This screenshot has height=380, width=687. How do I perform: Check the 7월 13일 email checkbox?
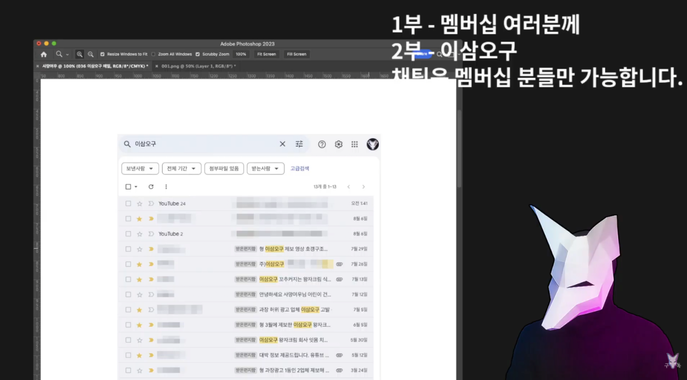click(x=128, y=279)
